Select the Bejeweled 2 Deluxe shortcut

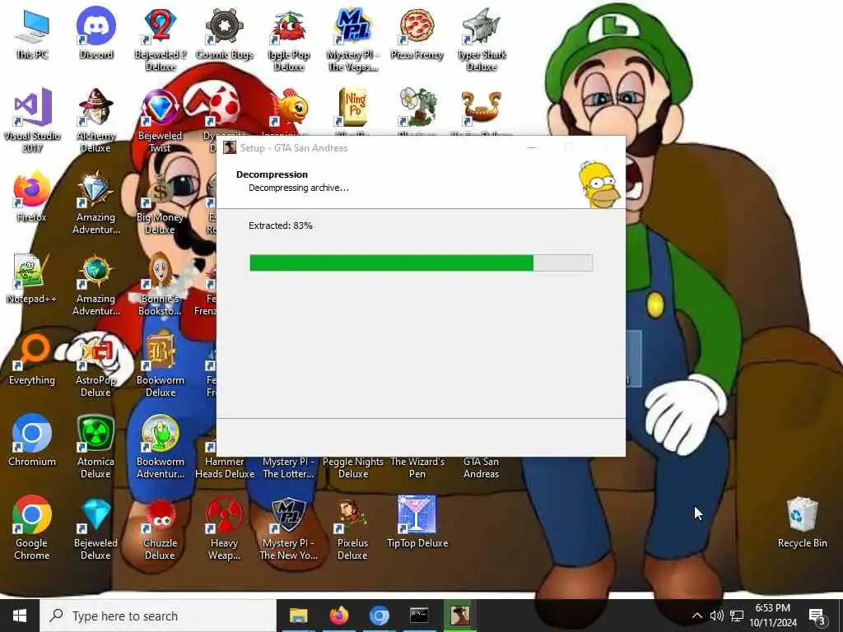click(161, 39)
